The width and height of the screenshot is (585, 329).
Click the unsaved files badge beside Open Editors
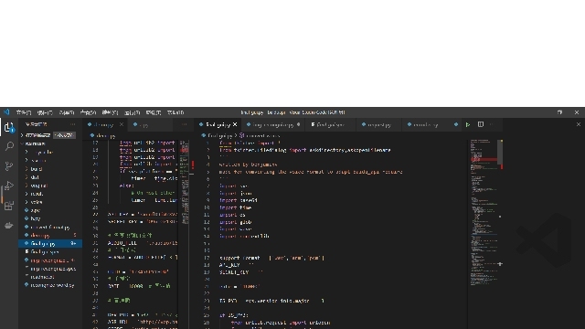pos(65,135)
